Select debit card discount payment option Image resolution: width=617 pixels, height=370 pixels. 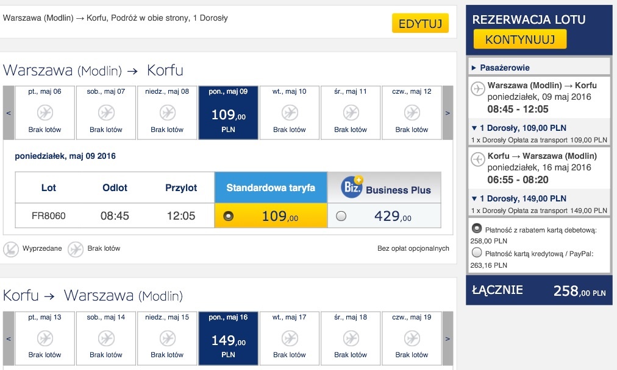click(x=477, y=228)
